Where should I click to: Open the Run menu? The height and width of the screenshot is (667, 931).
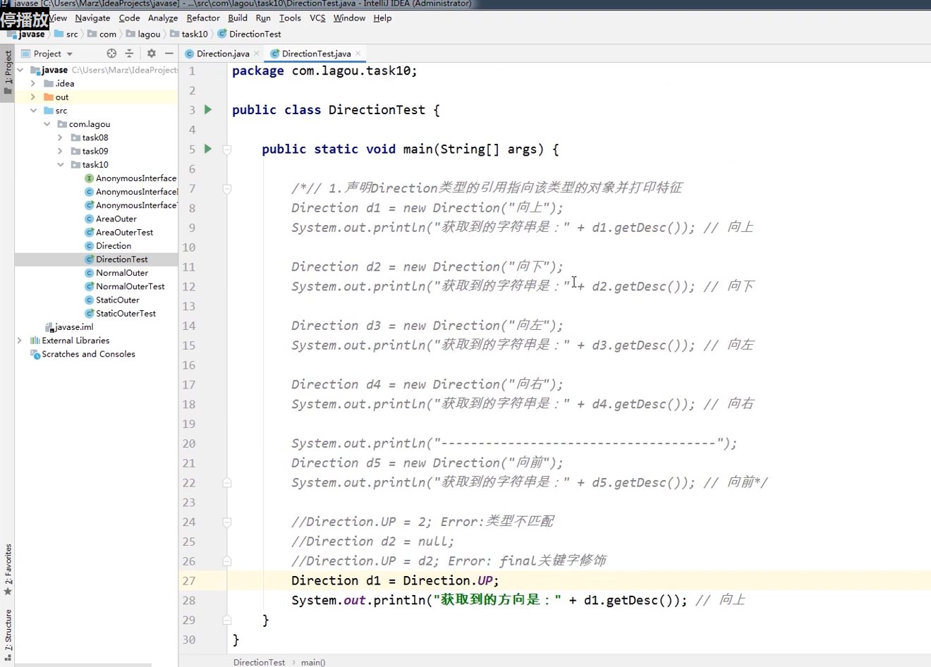[x=263, y=18]
